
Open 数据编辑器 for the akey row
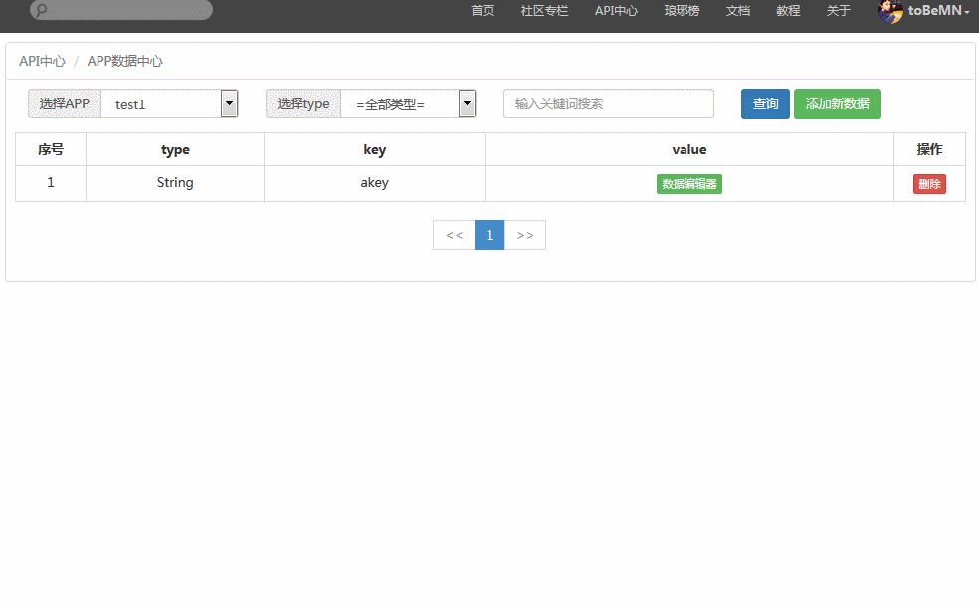click(689, 184)
